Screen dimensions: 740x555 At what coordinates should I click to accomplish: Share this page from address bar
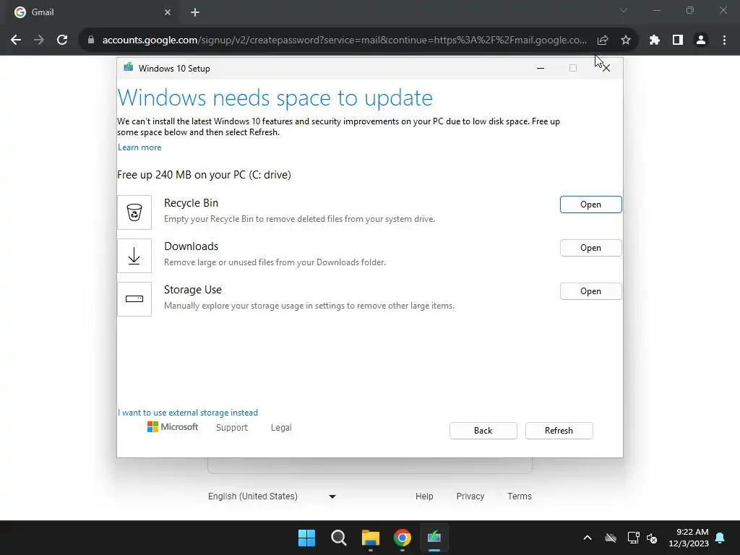(603, 40)
